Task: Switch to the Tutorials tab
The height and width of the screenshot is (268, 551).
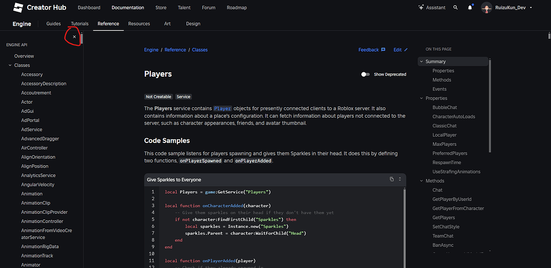Action: [x=79, y=23]
